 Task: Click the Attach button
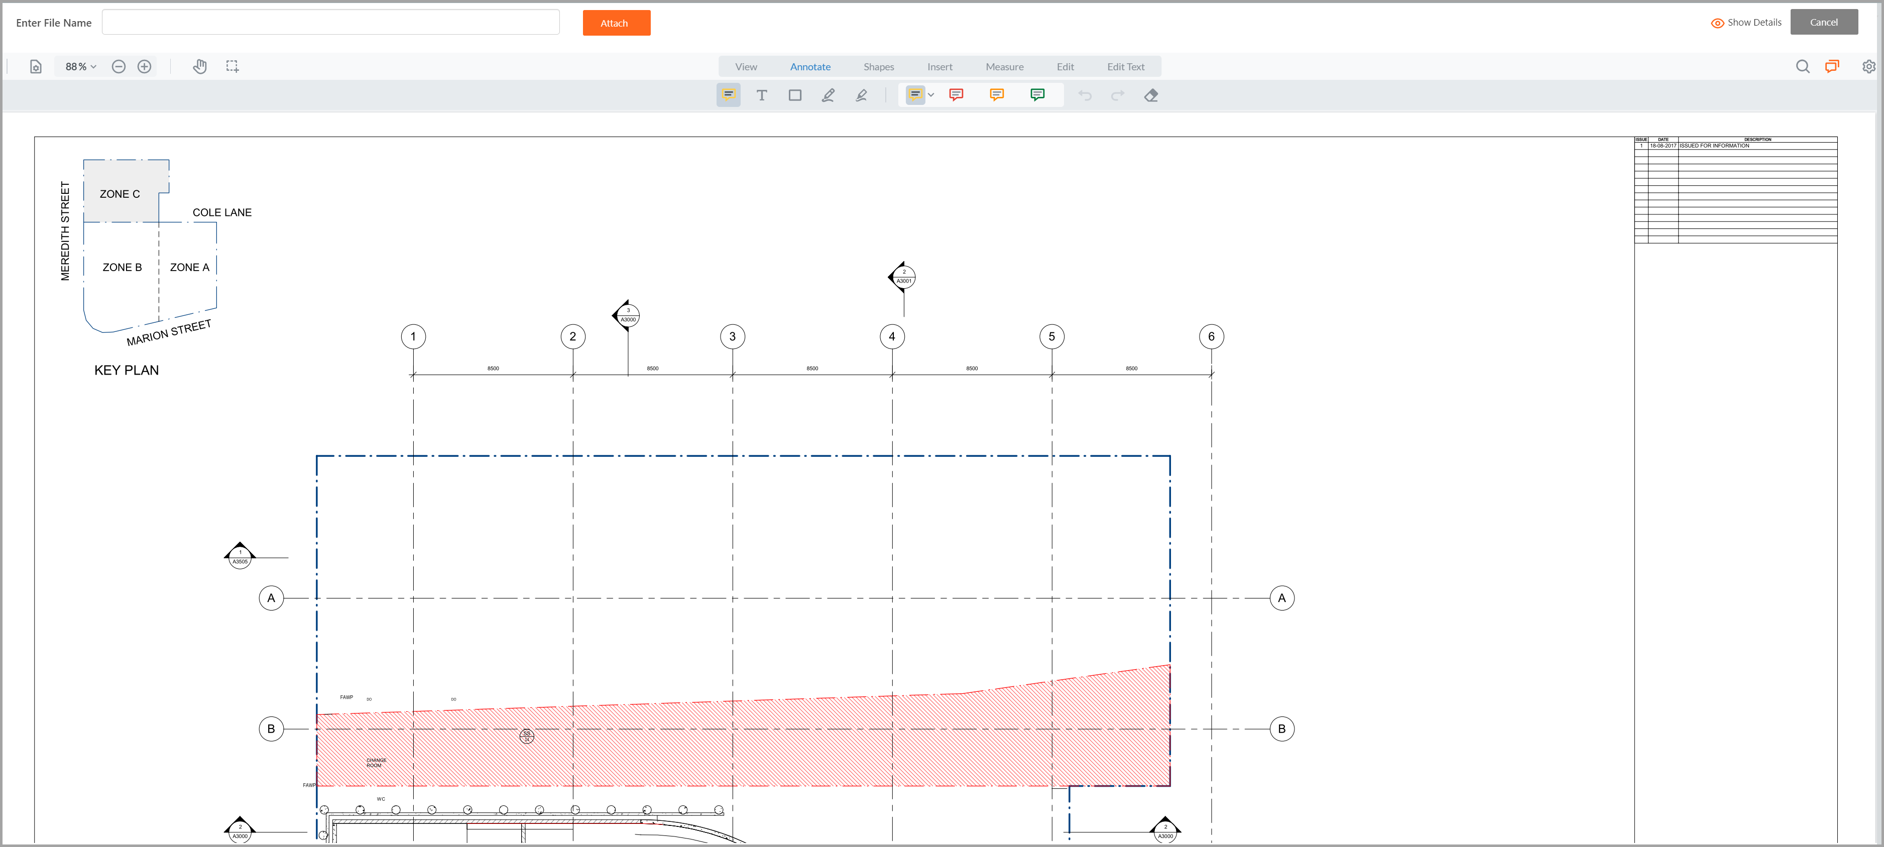[616, 23]
